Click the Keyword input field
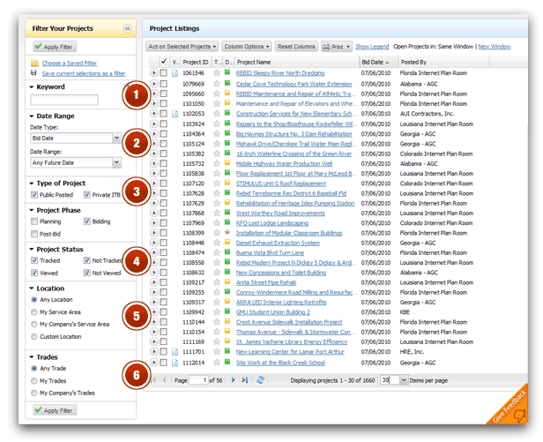This screenshot has width=543, height=442. (x=64, y=100)
